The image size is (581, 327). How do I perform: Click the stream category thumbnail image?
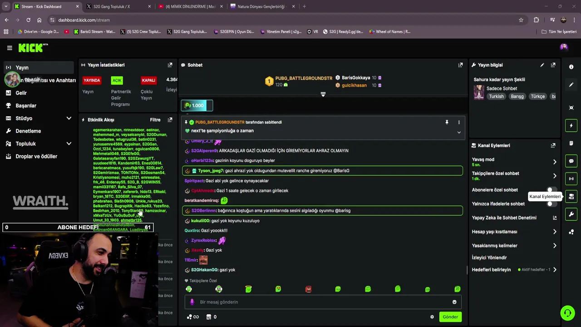[479, 92]
